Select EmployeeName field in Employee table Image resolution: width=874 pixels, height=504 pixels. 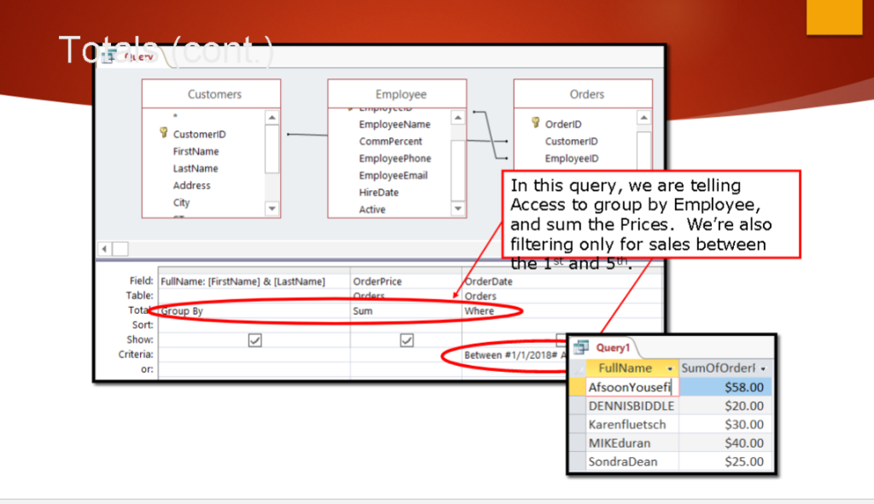(x=394, y=125)
